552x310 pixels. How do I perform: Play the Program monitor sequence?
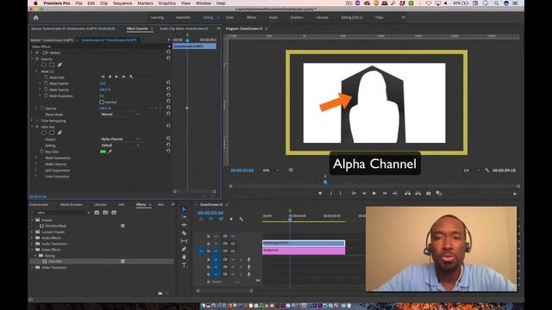point(374,193)
